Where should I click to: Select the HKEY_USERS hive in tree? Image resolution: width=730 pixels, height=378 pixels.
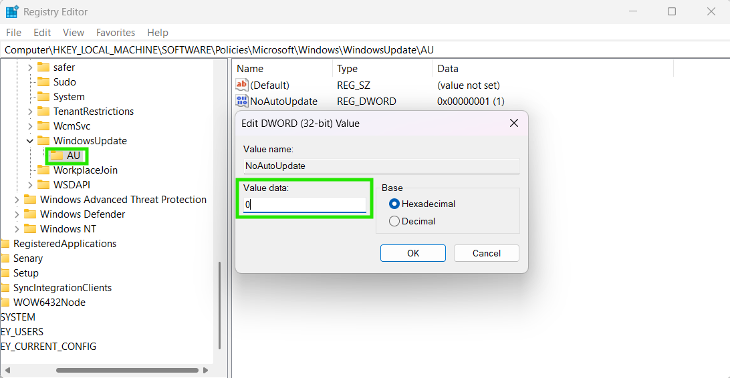point(22,332)
